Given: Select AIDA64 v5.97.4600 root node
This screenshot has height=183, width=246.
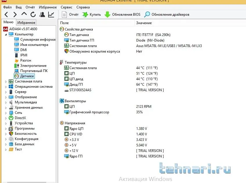Looking at the screenshot, I should [x=20, y=29].
